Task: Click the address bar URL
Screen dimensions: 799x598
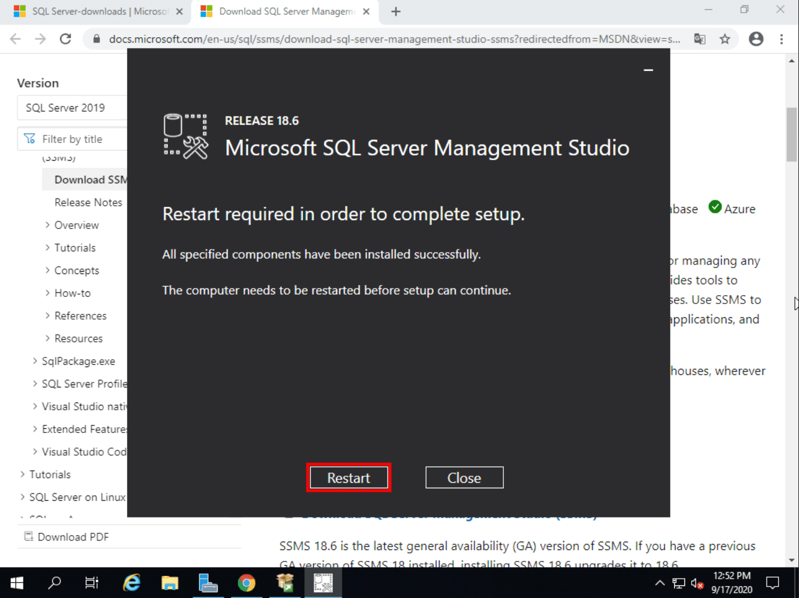Action: (394, 39)
